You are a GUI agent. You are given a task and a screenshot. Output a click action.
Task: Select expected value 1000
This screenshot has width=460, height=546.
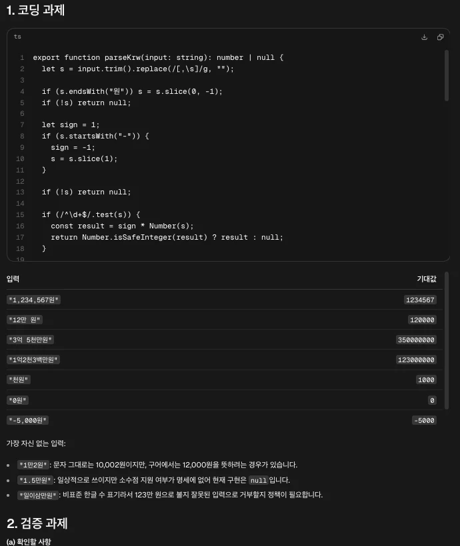pyautogui.click(x=426, y=380)
